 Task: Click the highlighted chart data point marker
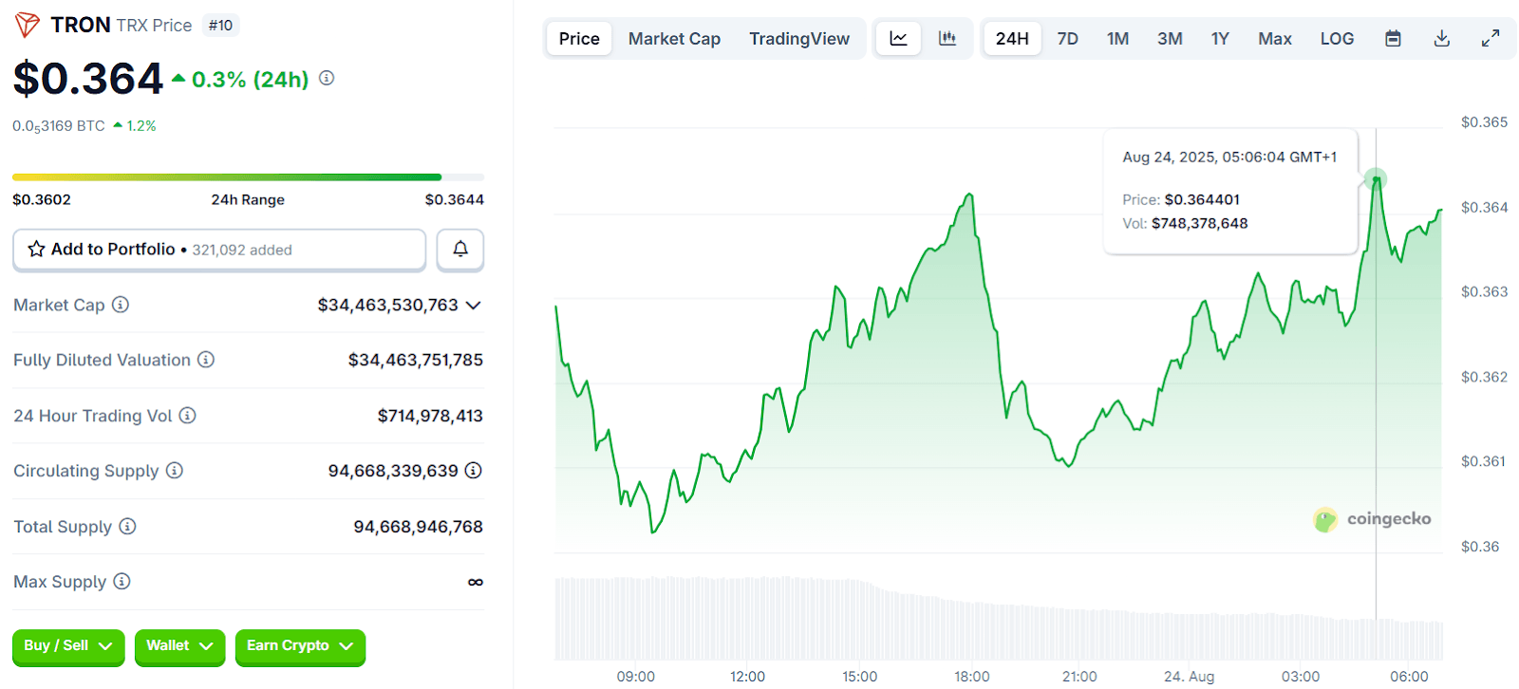coord(1376,178)
